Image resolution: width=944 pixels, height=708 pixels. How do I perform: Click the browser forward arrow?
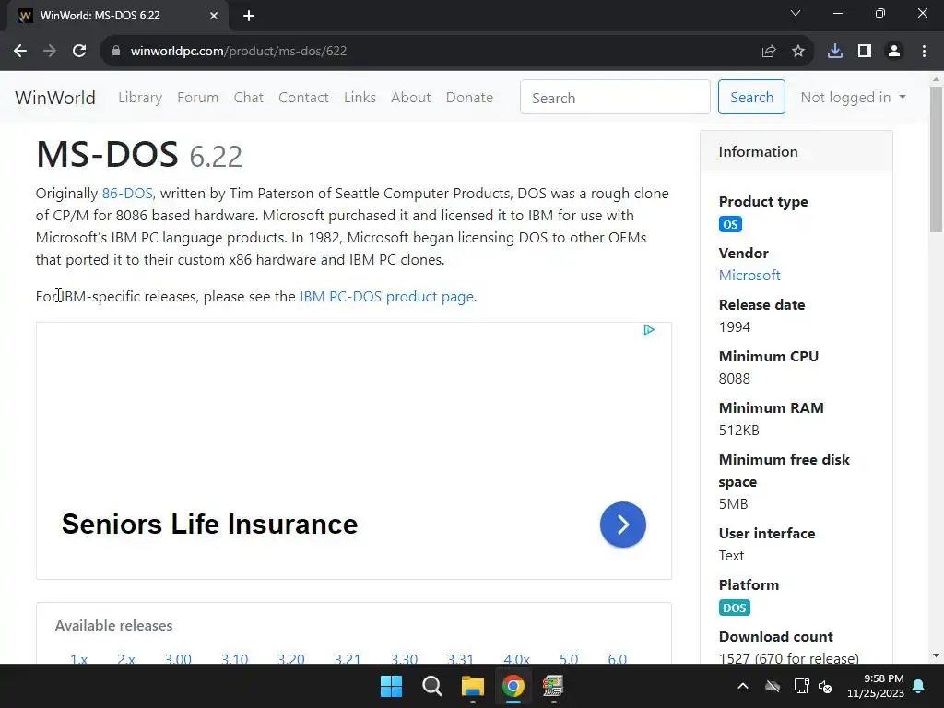[50, 52]
